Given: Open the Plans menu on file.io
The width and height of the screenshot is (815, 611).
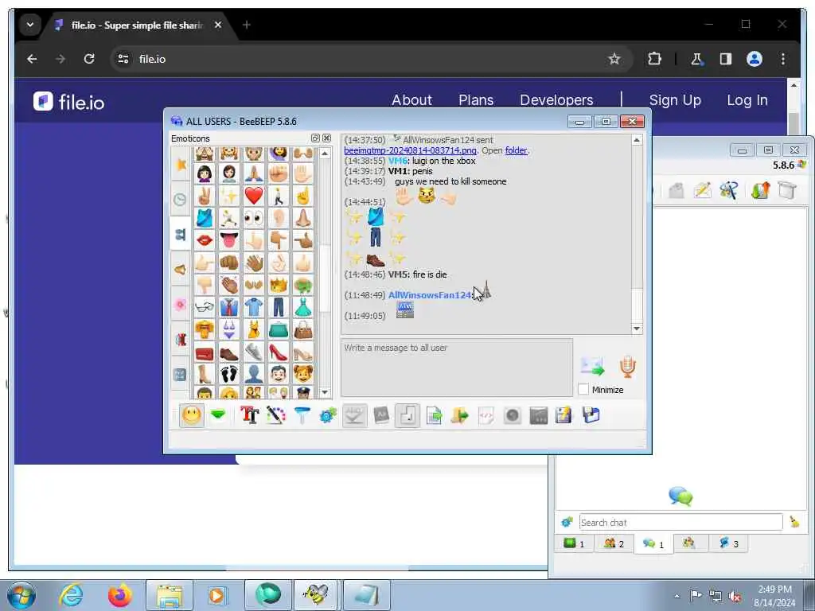Looking at the screenshot, I should tap(476, 100).
